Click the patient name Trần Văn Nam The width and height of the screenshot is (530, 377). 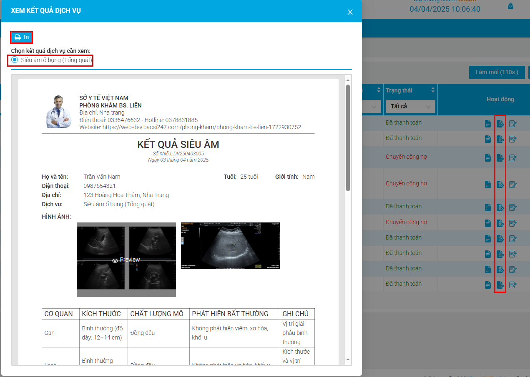click(x=102, y=177)
